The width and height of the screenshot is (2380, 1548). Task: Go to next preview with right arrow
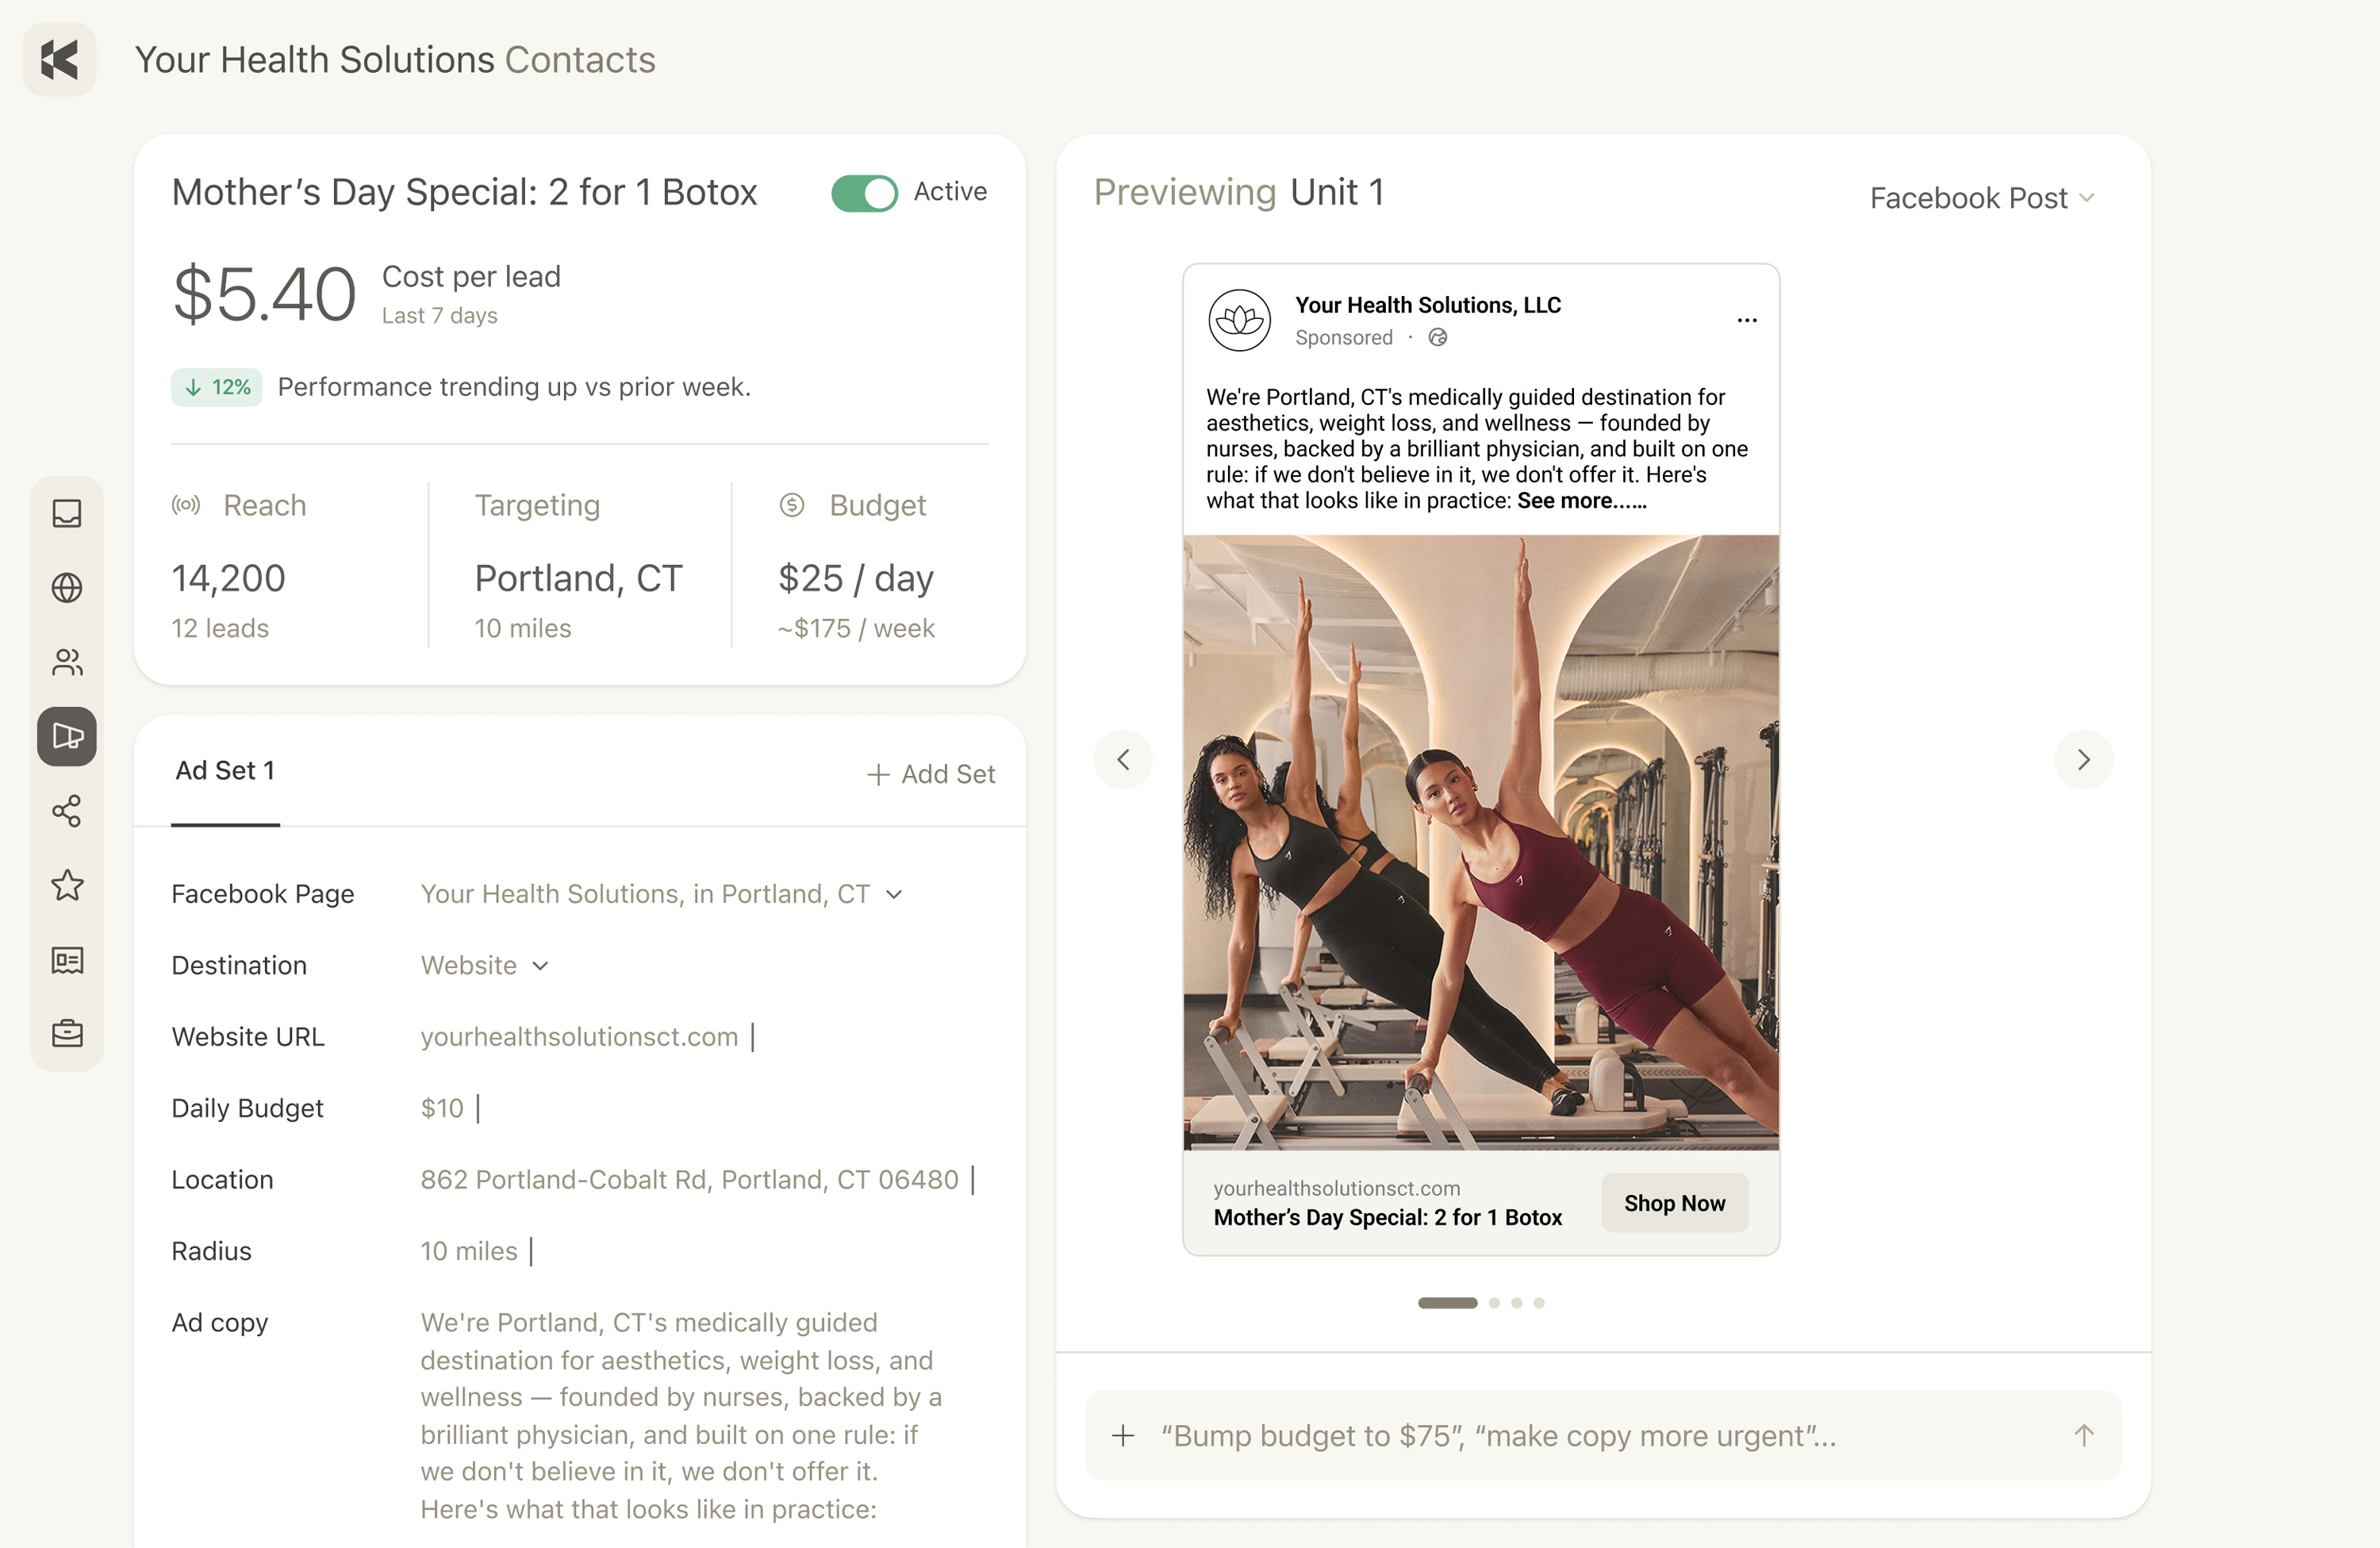(x=2084, y=760)
